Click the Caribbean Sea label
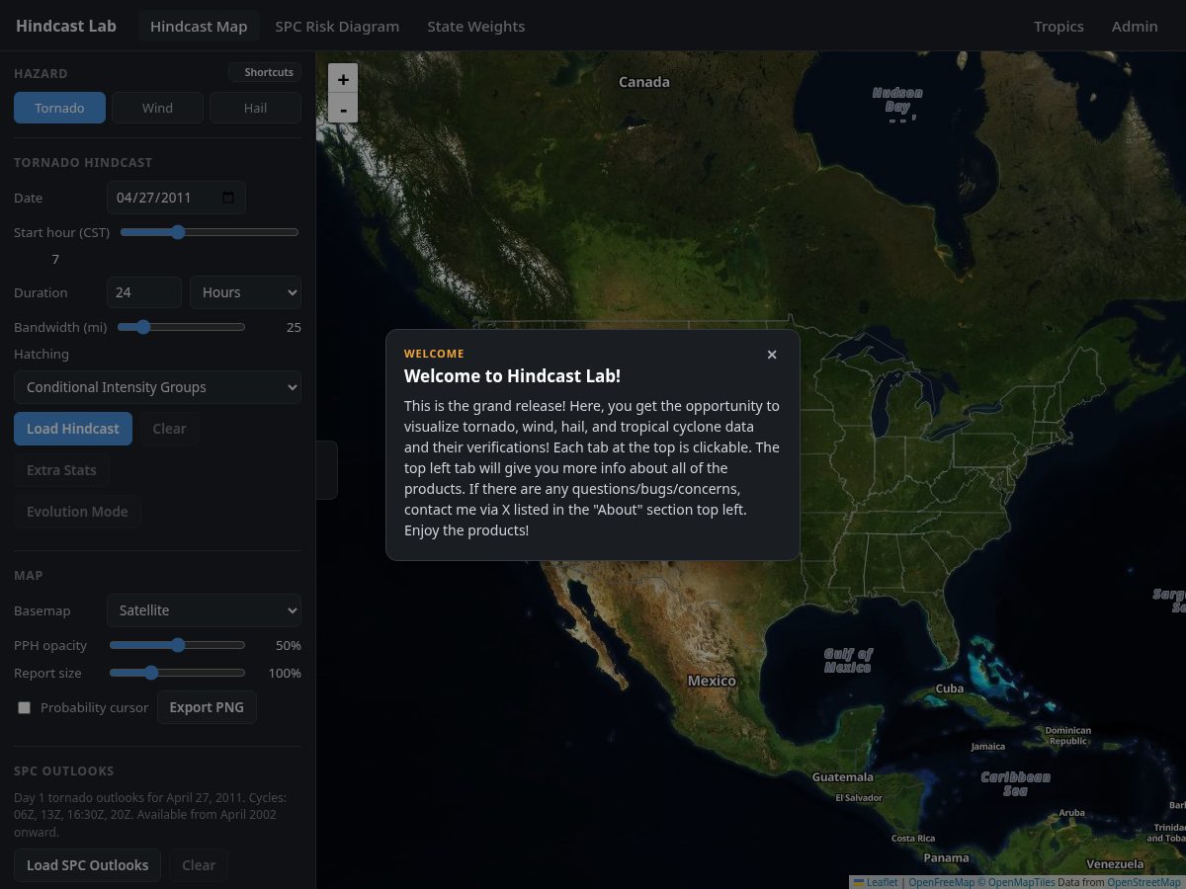This screenshot has height=889, width=1186. (1016, 783)
